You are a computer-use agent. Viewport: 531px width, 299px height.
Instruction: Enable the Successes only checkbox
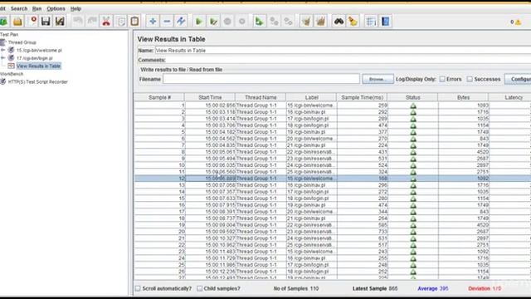tap(470, 79)
